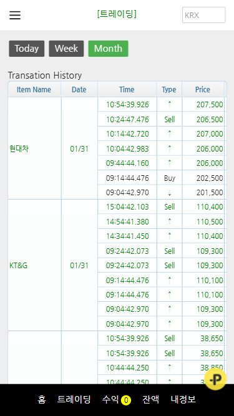
Task: Click the KRX search field
Action: click(204, 15)
